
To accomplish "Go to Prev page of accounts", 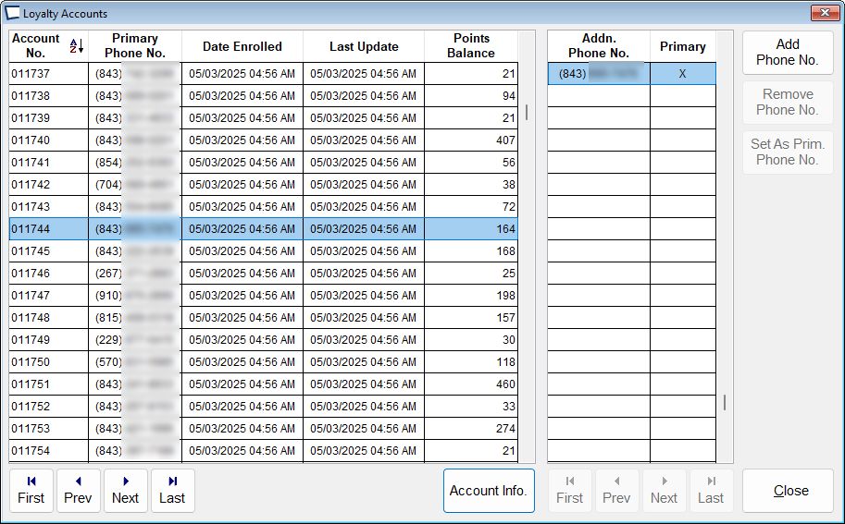I will point(78,490).
